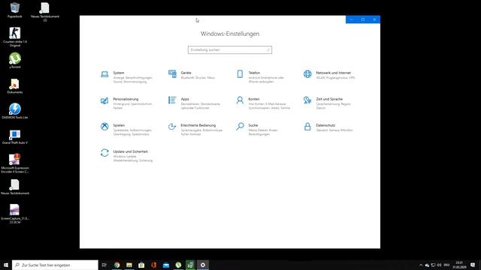Click the DEU input language indicator
Screen dimensions: 481x270
pos(446,265)
